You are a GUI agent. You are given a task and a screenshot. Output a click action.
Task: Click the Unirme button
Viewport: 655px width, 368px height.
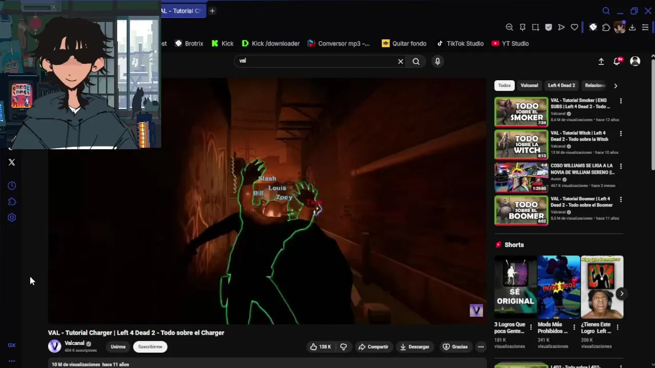[x=118, y=347]
